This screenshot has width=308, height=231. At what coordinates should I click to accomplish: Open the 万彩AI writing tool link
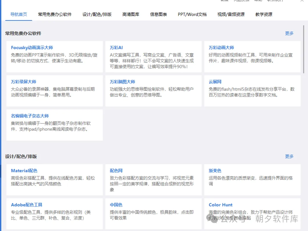[116, 48]
